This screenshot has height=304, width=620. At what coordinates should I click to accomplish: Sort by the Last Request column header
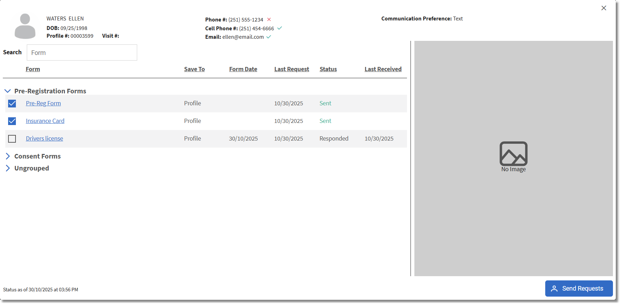point(292,69)
